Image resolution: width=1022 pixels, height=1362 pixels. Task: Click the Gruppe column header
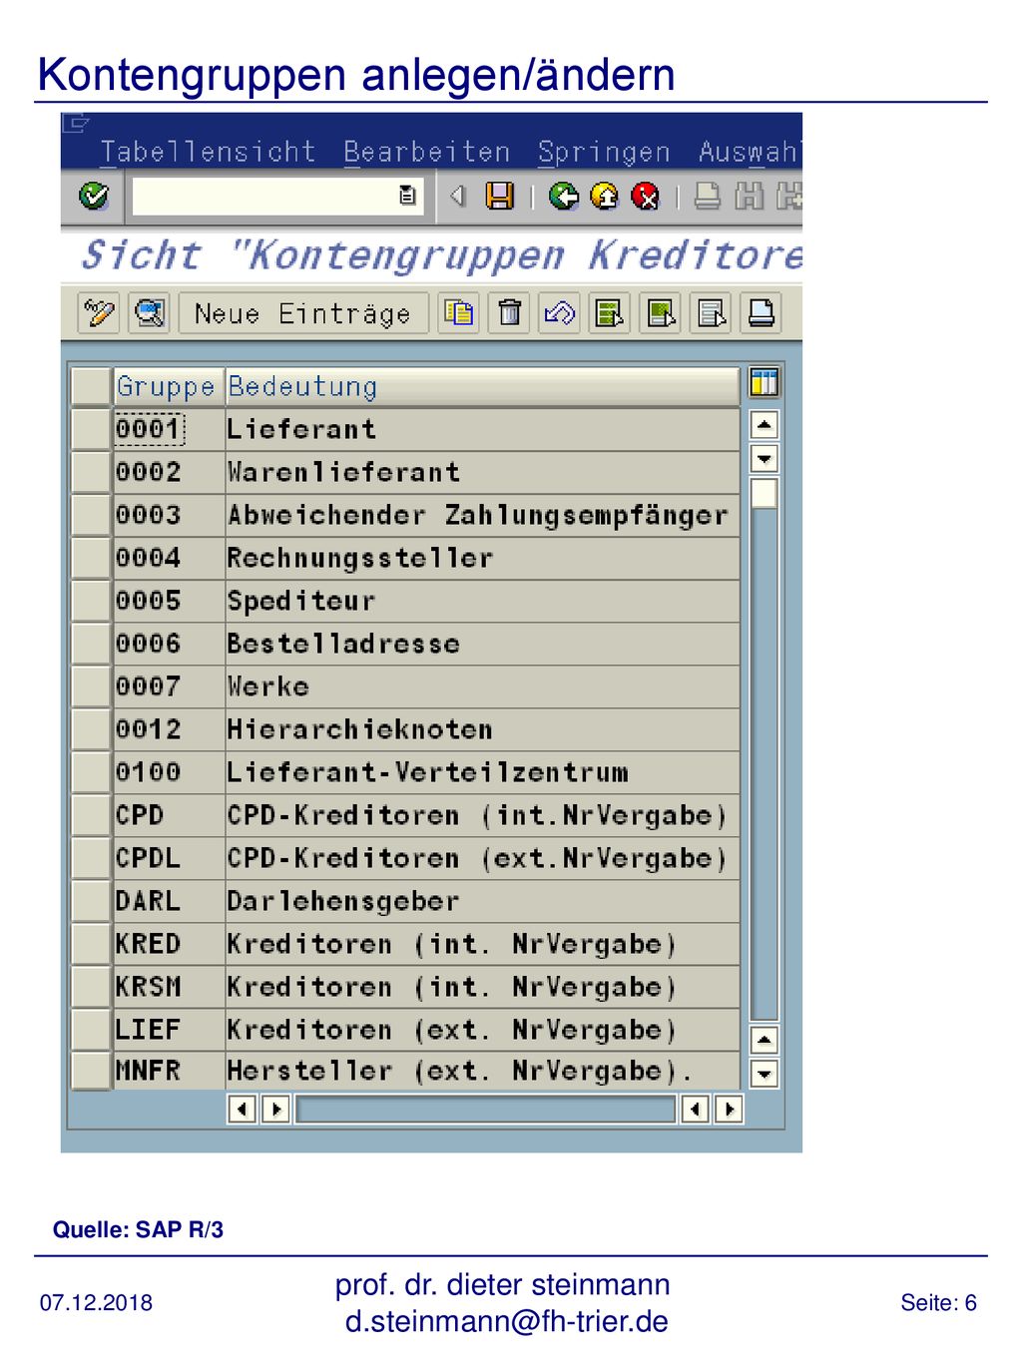coord(169,386)
